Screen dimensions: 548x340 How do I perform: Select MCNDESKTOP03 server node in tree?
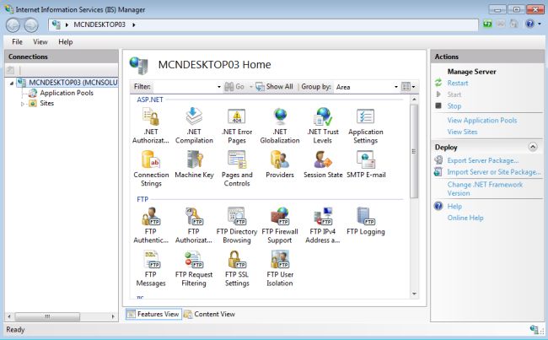73,83
